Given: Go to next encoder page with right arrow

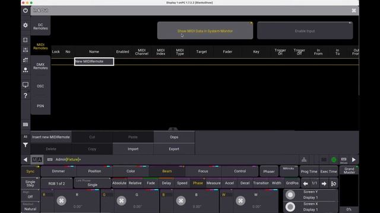Looking at the screenshot, I should (324, 184).
